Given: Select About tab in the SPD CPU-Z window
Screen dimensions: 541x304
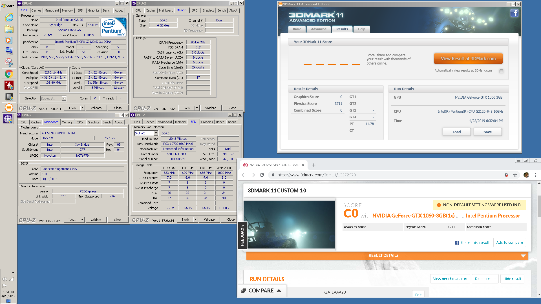Looking at the screenshot, I should (x=232, y=122).
